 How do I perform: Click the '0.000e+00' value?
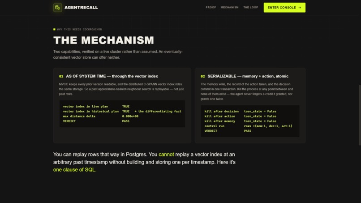tap(130, 116)
